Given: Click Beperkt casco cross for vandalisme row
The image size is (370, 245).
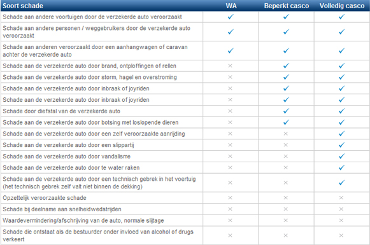Looking at the screenshot, I should click(x=285, y=156).
